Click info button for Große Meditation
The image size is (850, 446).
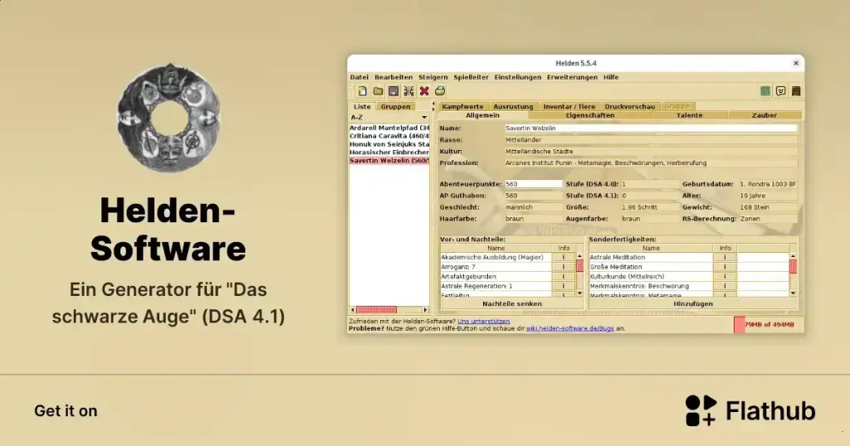pos(725,267)
